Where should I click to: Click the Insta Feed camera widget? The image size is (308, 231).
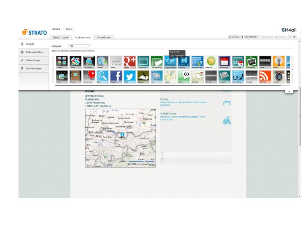point(279,77)
